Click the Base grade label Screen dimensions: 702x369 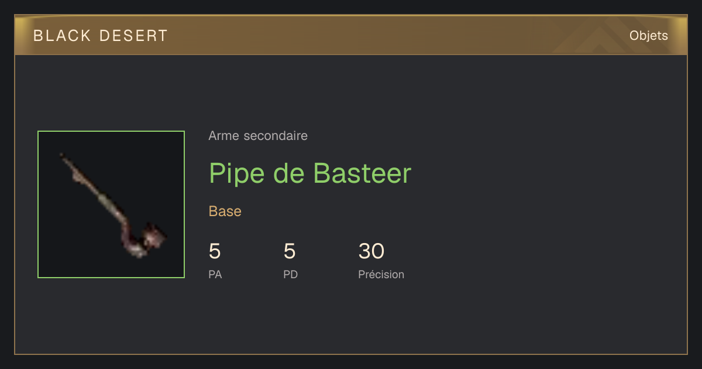[225, 211]
